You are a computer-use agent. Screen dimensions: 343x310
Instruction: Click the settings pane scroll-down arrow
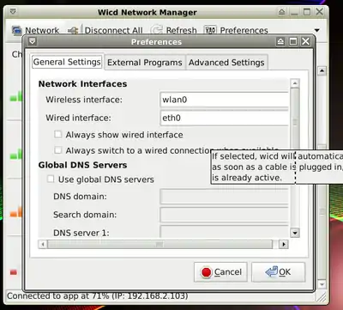click(295, 233)
